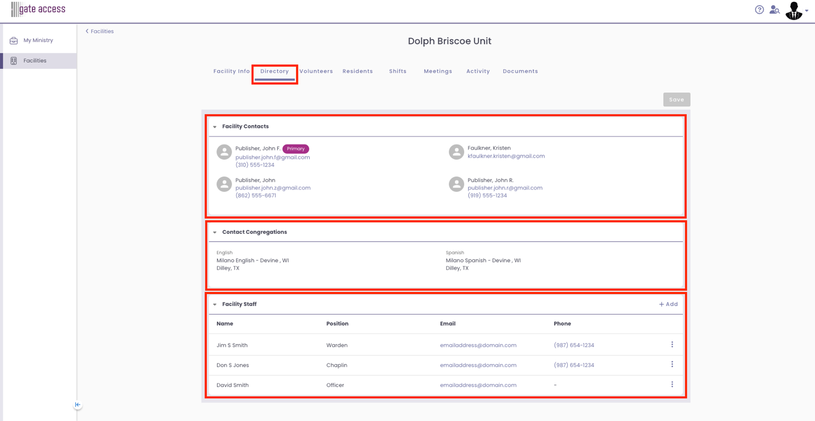The height and width of the screenshot is (421, 815).
Task: Email kfaulkner.kristen@gmail.com
Action: coord(506,156)
